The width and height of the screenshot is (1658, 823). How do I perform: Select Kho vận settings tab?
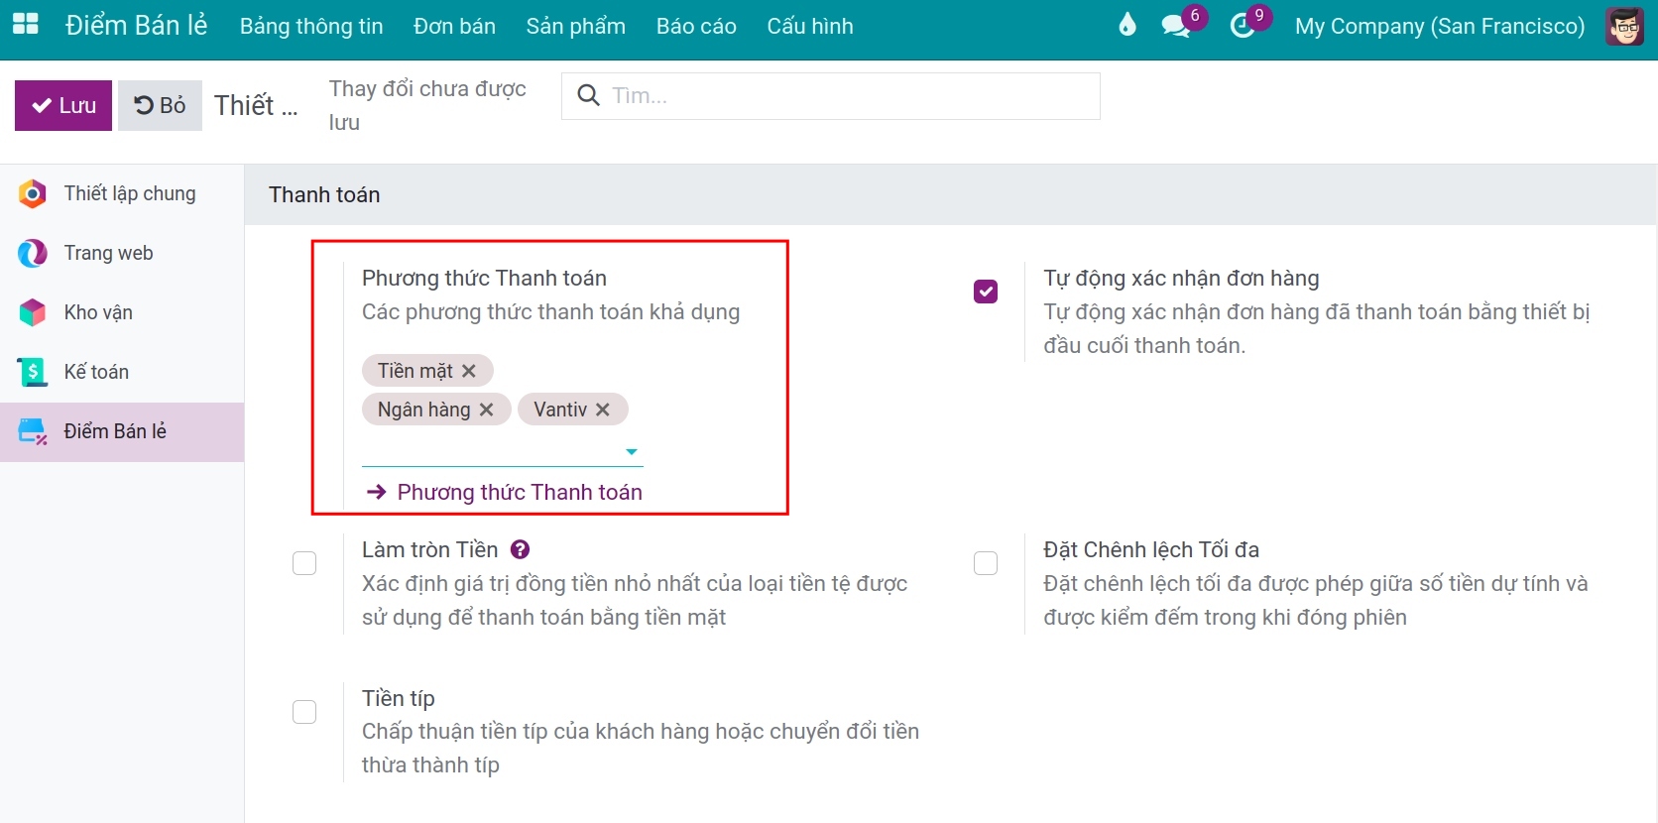pyautogui.click(x=122, y=313)
